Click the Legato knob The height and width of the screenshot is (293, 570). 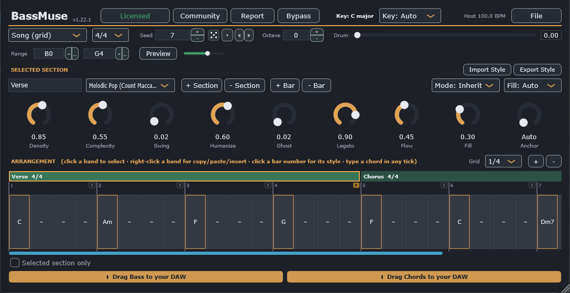(345, 115)
